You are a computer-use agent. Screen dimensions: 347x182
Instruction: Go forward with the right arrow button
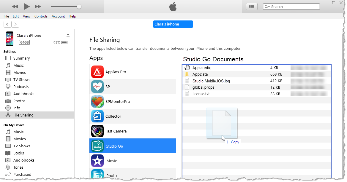coord(15,24)
